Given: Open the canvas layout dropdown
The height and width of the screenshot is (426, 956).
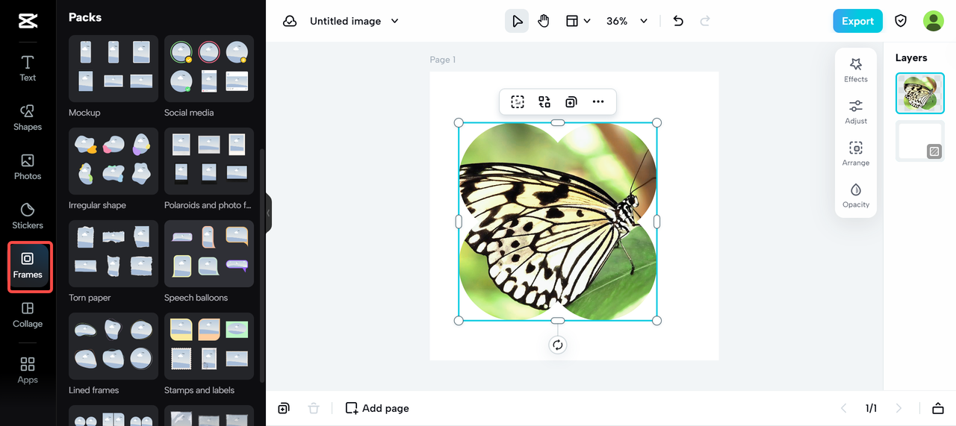Looking at the screenshot, I should (x=578, y=21).
